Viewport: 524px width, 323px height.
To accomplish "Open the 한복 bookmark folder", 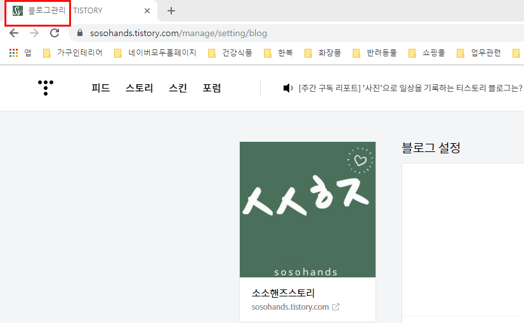I will tap(278, 53).
